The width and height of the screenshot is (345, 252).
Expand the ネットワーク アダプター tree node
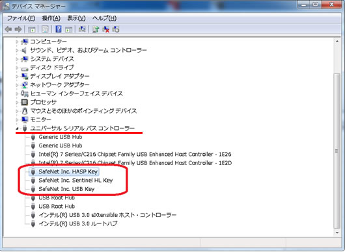(17, 85)
